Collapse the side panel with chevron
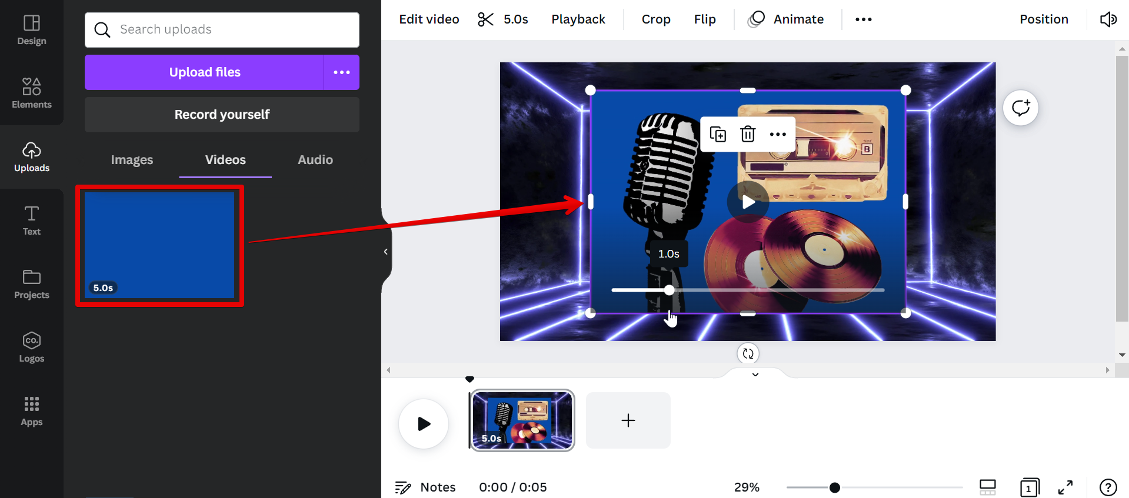Screen dimensions: 1129x498 pos(386,252)
